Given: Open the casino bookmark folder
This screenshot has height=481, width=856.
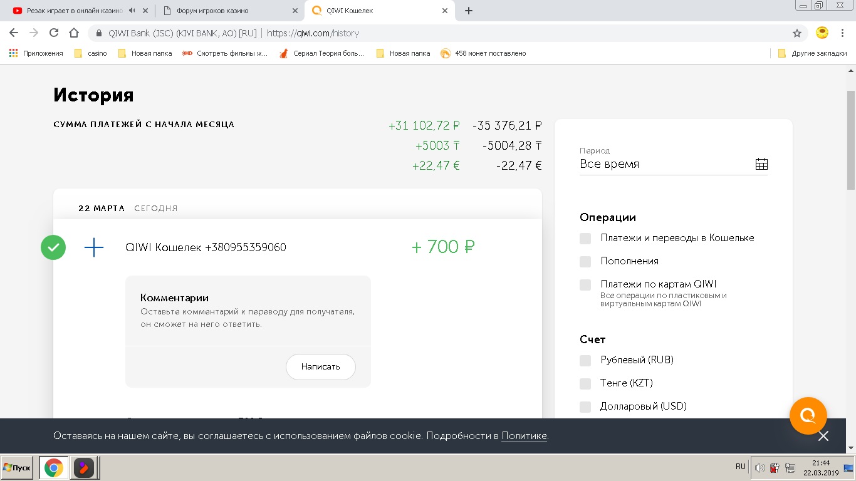Looking at the screenshot, I should click(91, 53).
